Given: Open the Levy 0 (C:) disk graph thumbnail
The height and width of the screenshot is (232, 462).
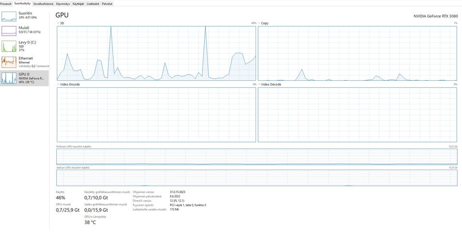Looking at the screenshot, I should [9, 47].
